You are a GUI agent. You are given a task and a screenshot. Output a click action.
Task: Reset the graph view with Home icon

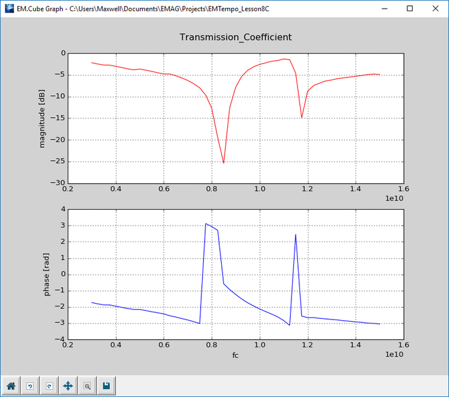[11, 386]
